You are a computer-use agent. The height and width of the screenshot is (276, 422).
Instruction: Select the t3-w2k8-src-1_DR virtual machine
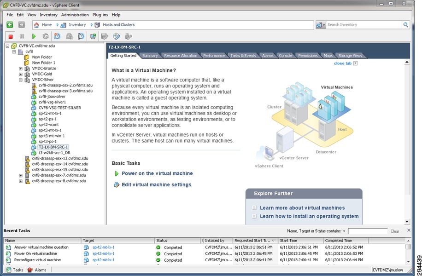pyautogui.click(x=54, y=153)
